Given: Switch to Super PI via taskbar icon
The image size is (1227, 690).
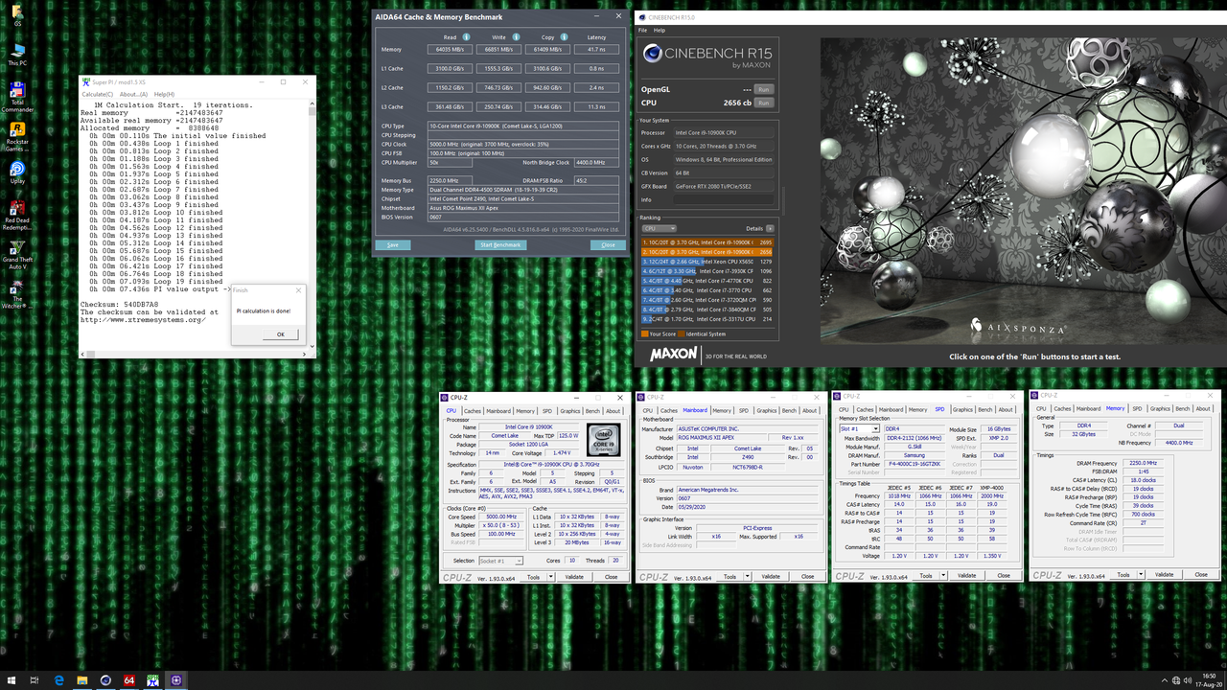Looking at the screenshot, I should (x=152, y=680).
